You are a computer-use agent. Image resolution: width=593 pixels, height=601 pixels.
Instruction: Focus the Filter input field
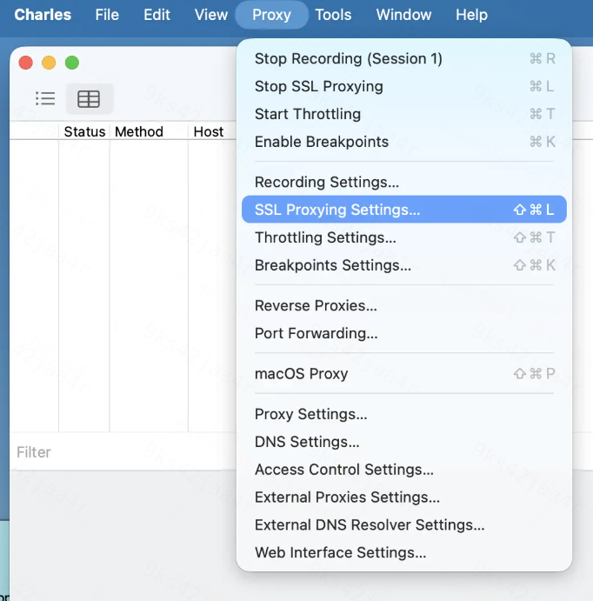pyautogui.click(x=123, y=452)
